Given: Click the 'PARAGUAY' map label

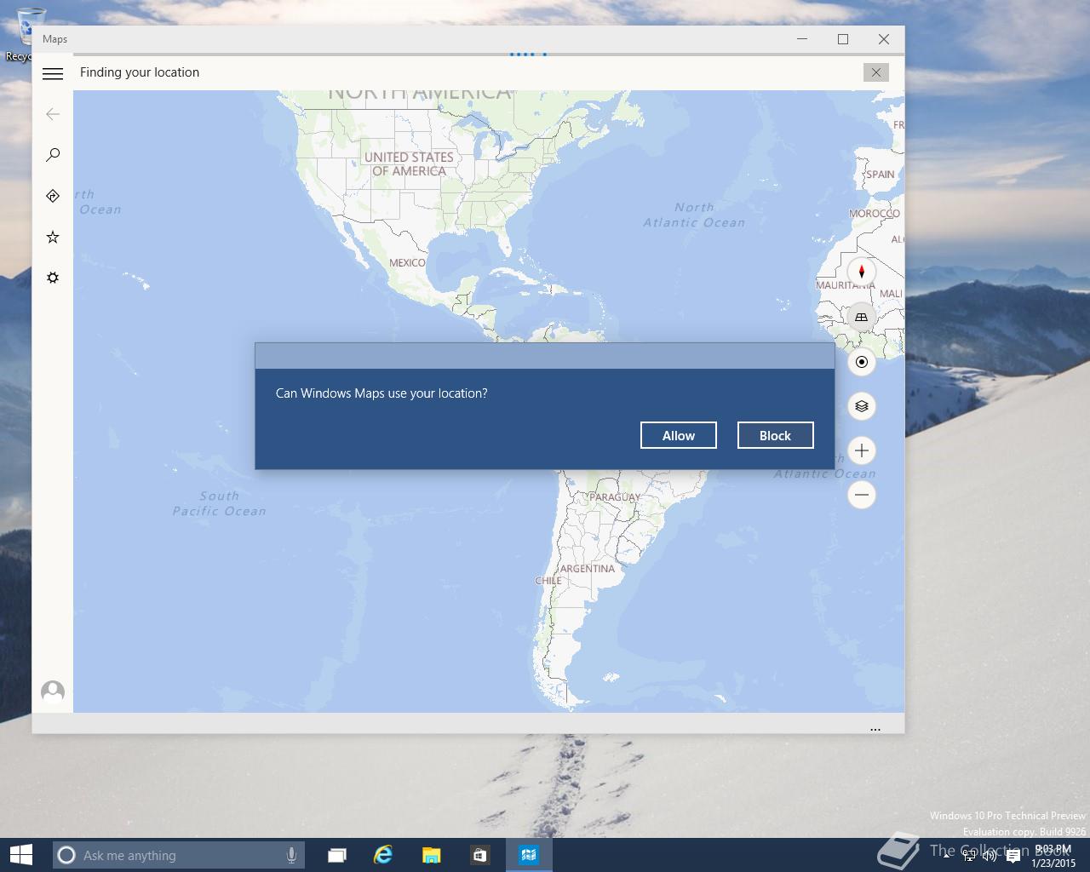Looking at the screenshot, I should pos(615,496).
